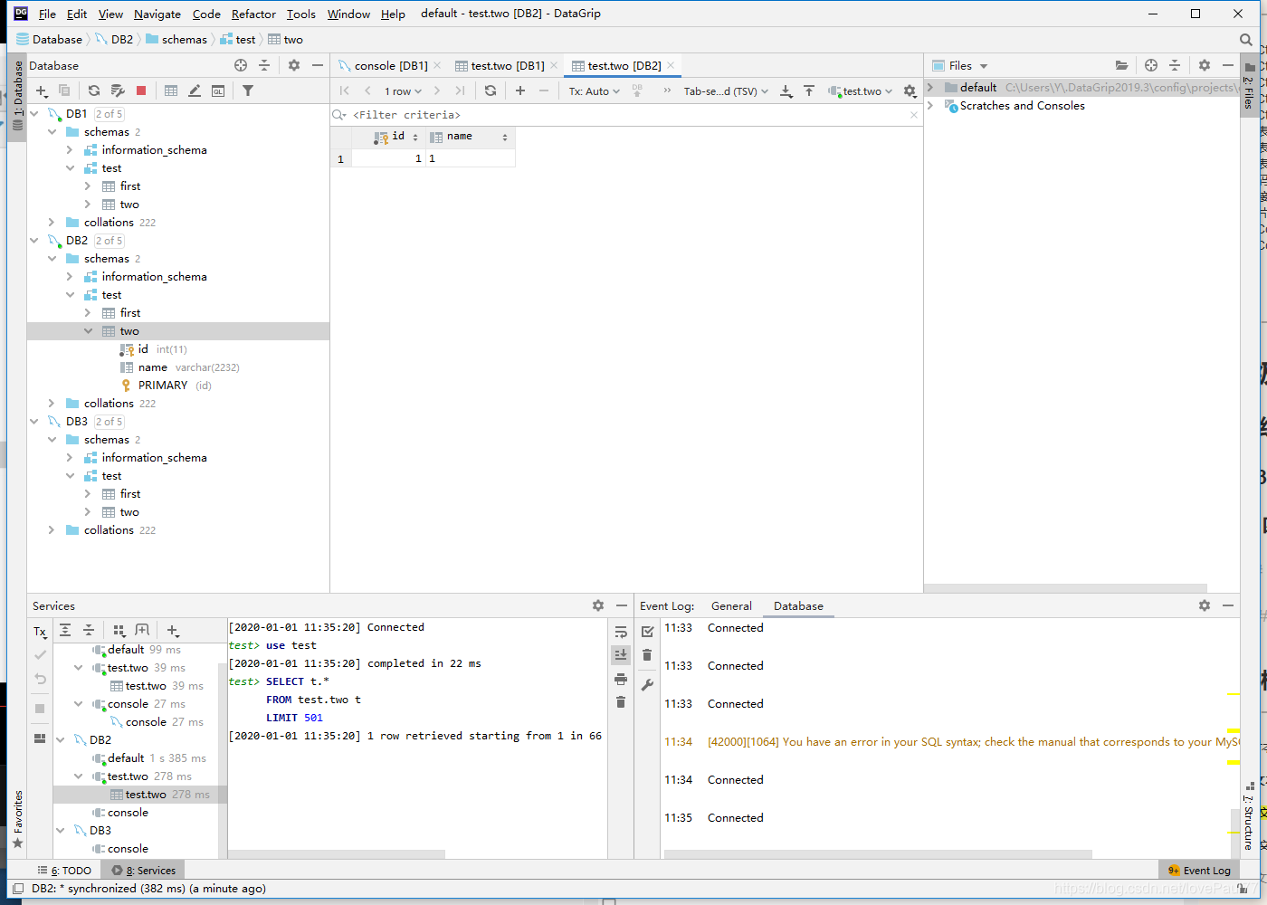
Task: Open test.two session switcher dropdown
Action: pyautogui.click(x=861, y=91)
